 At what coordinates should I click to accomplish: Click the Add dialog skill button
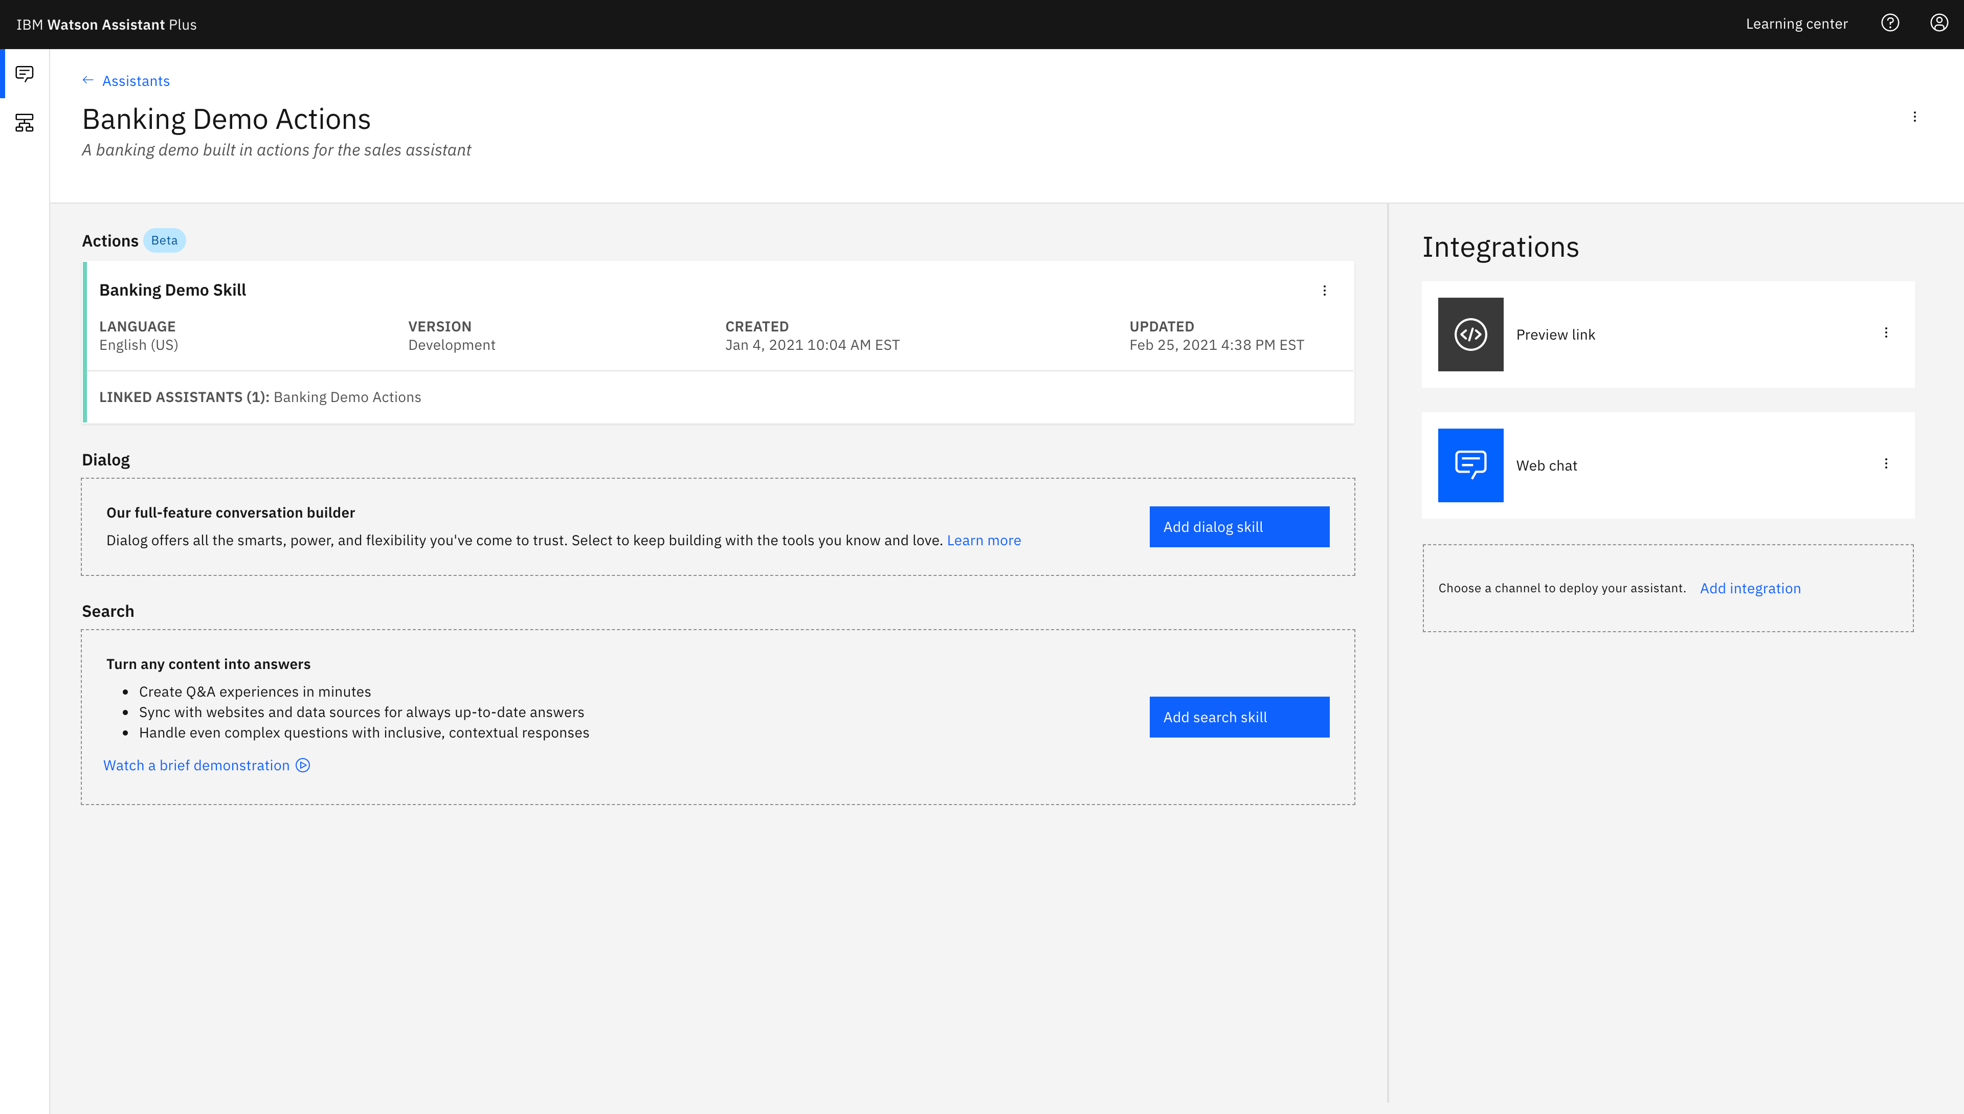coord(1239,526)
